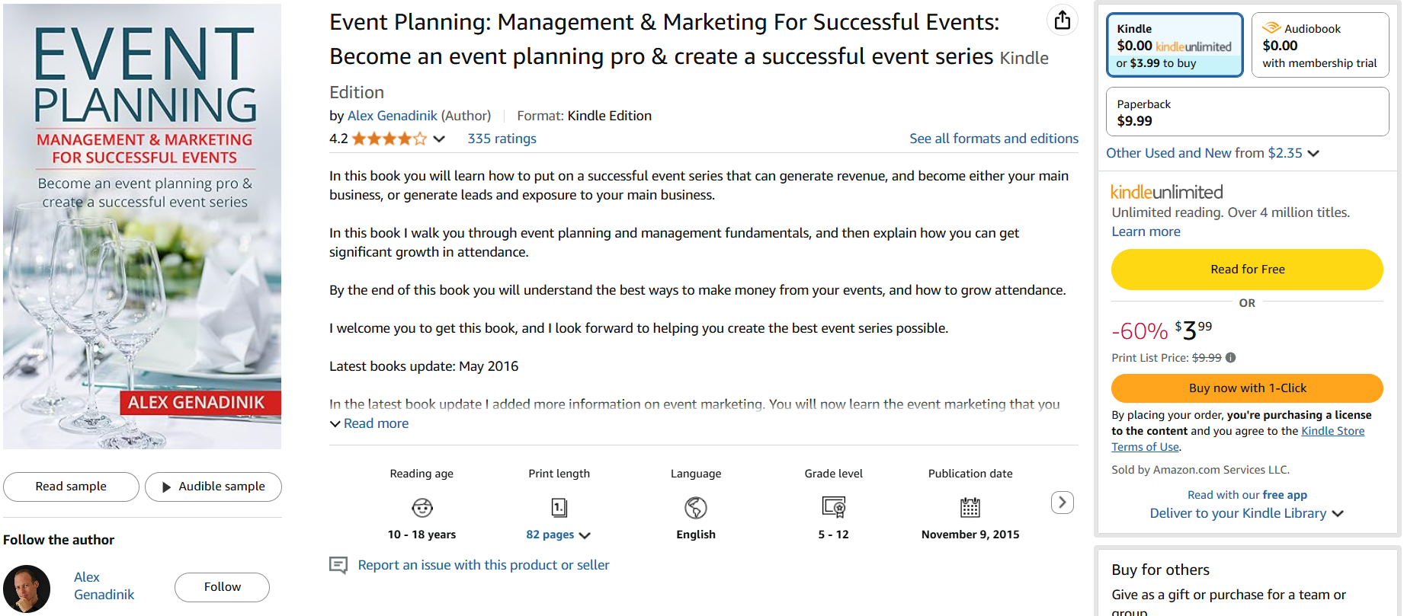Click the Audible logo in Audiobook option
1404x616 pixels.
tap(1271, 28)
